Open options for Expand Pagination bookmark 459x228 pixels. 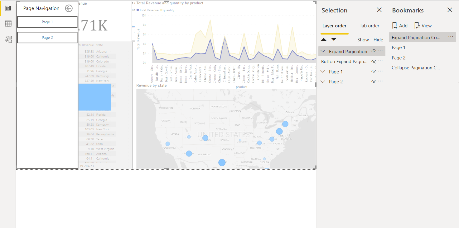pyautogui.click(x=451, y=37)
